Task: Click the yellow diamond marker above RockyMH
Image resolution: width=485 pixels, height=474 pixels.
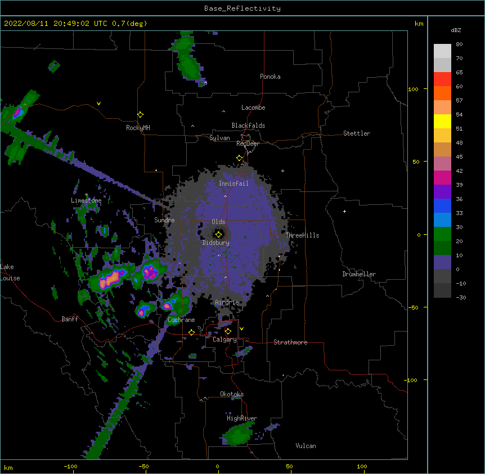Action: (140, 115)
